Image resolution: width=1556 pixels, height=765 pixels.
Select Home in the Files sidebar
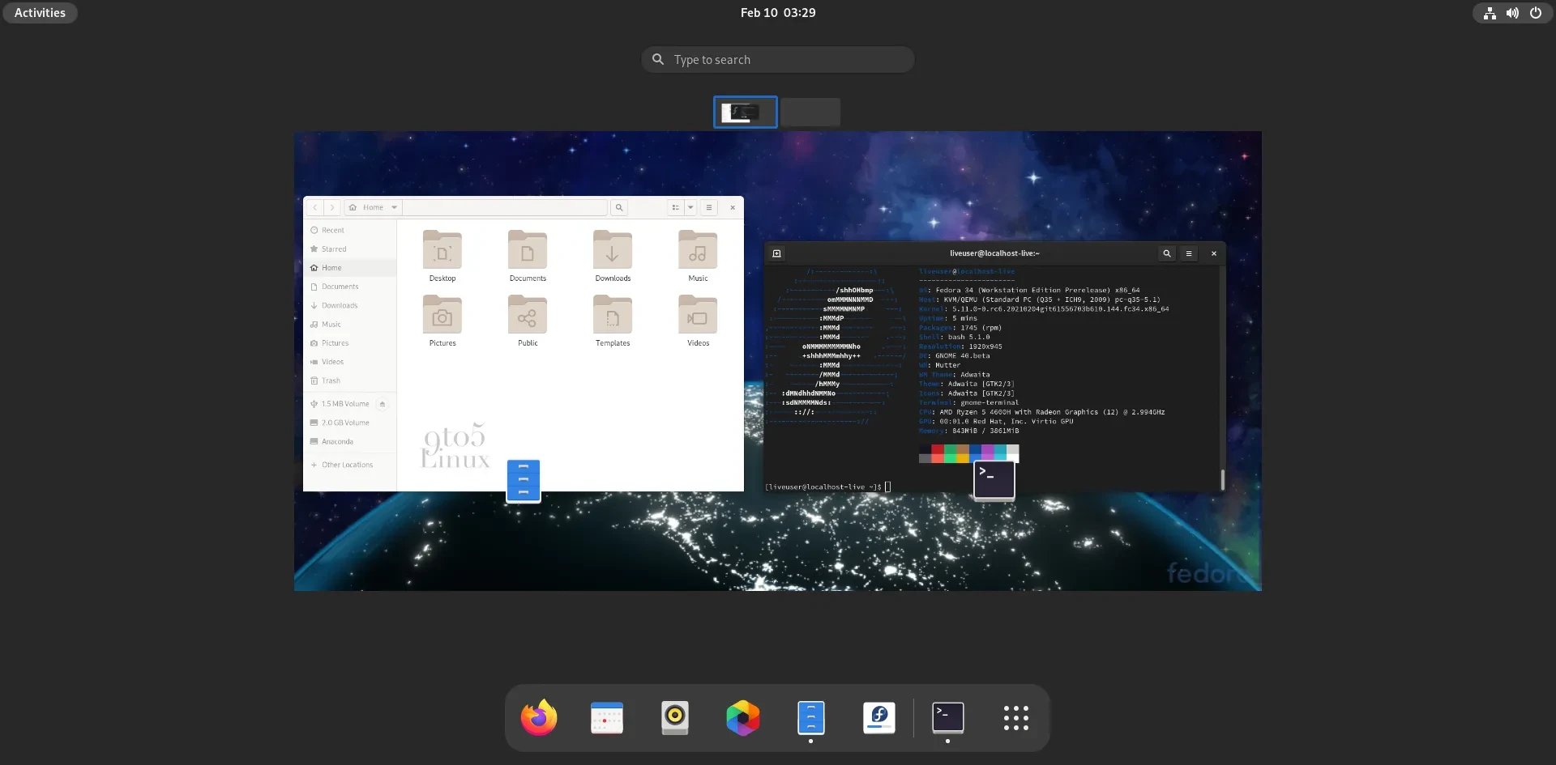coord(350,268)
